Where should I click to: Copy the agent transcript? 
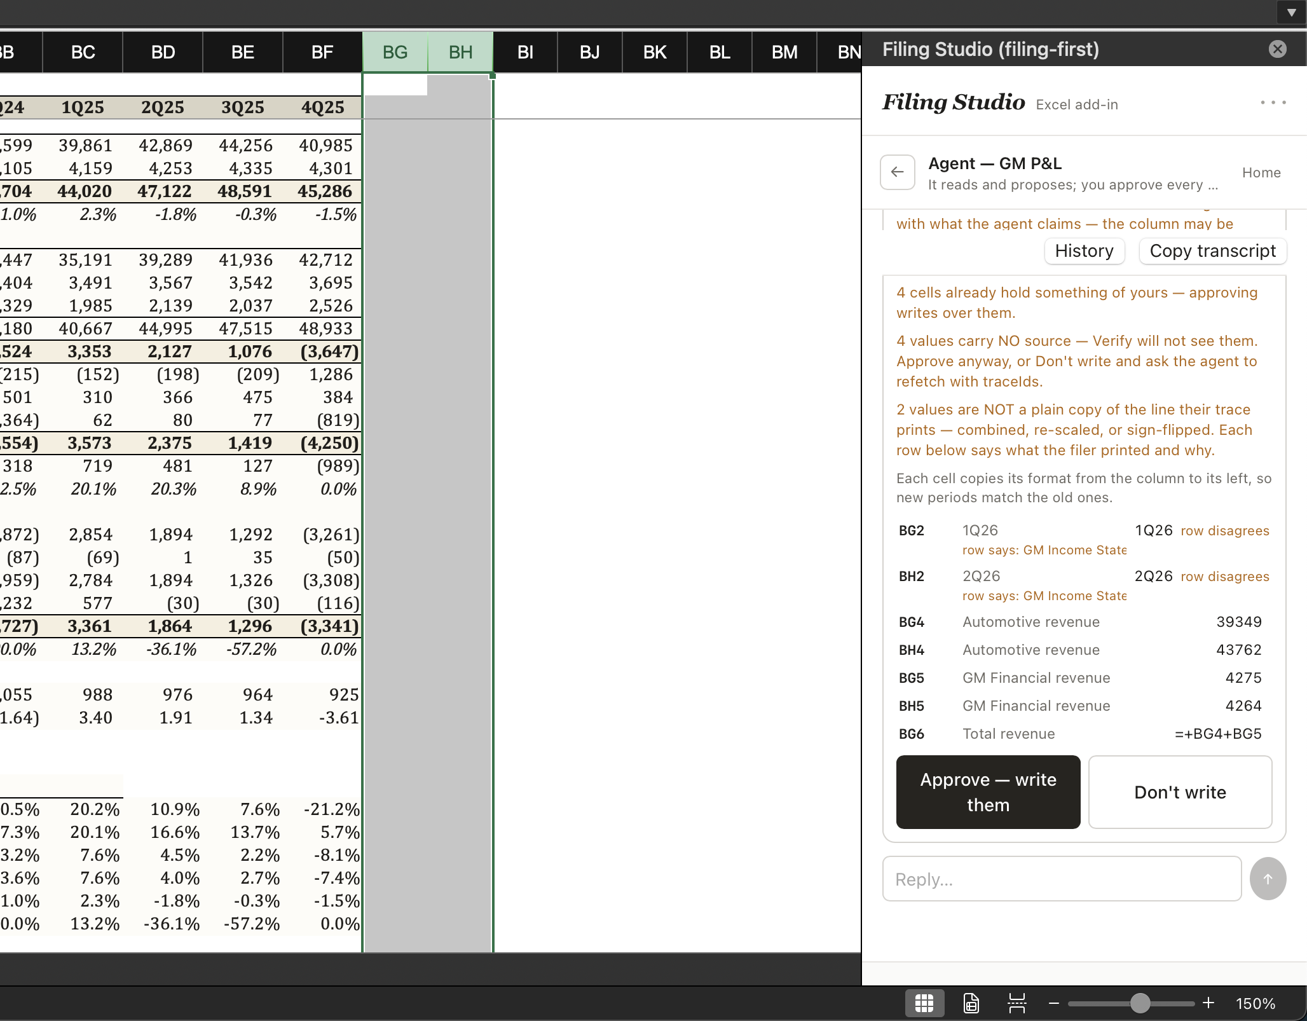1212,250
